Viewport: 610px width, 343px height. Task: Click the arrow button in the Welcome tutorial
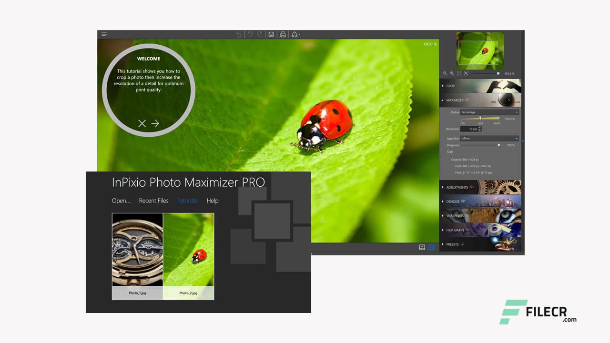tap(155, 123)
